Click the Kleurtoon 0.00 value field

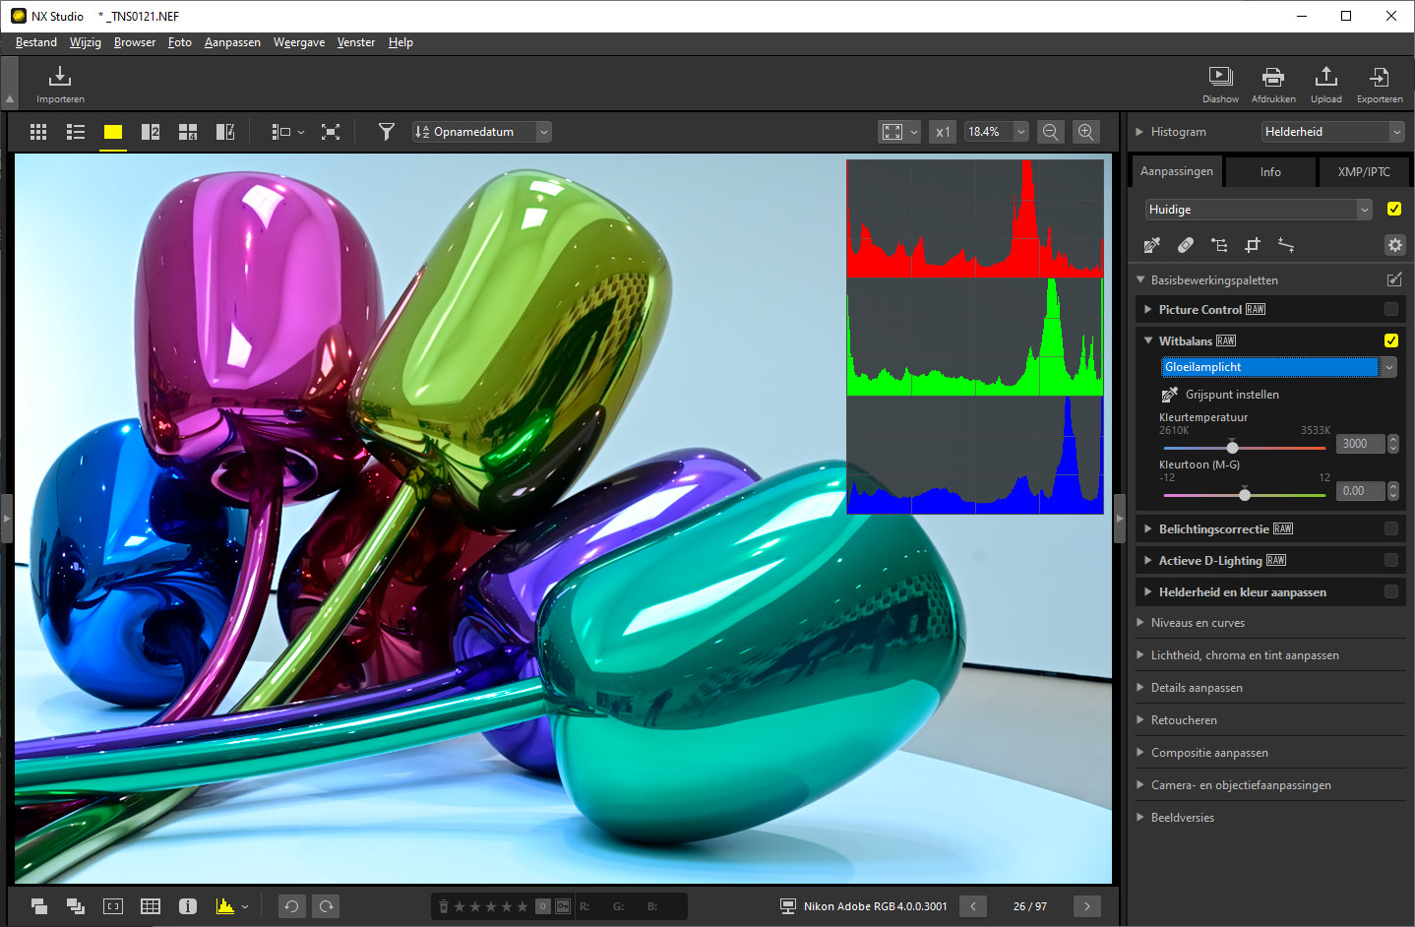coord(1360,491)
